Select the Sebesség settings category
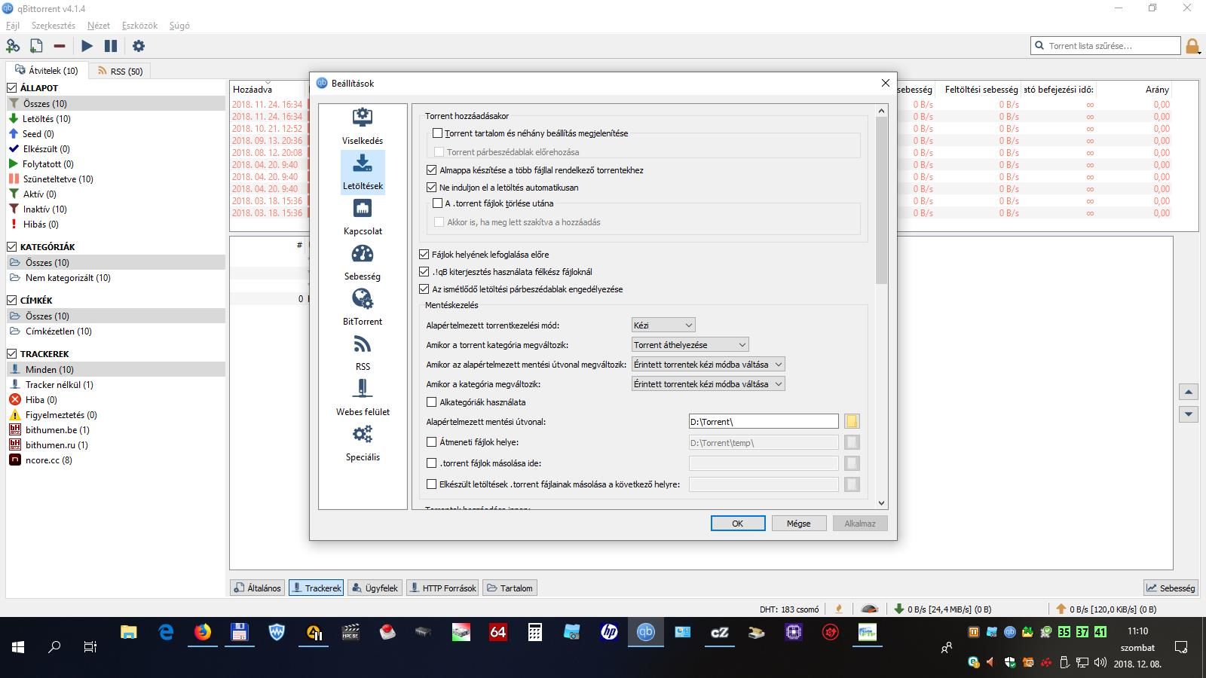 (363, 262)
